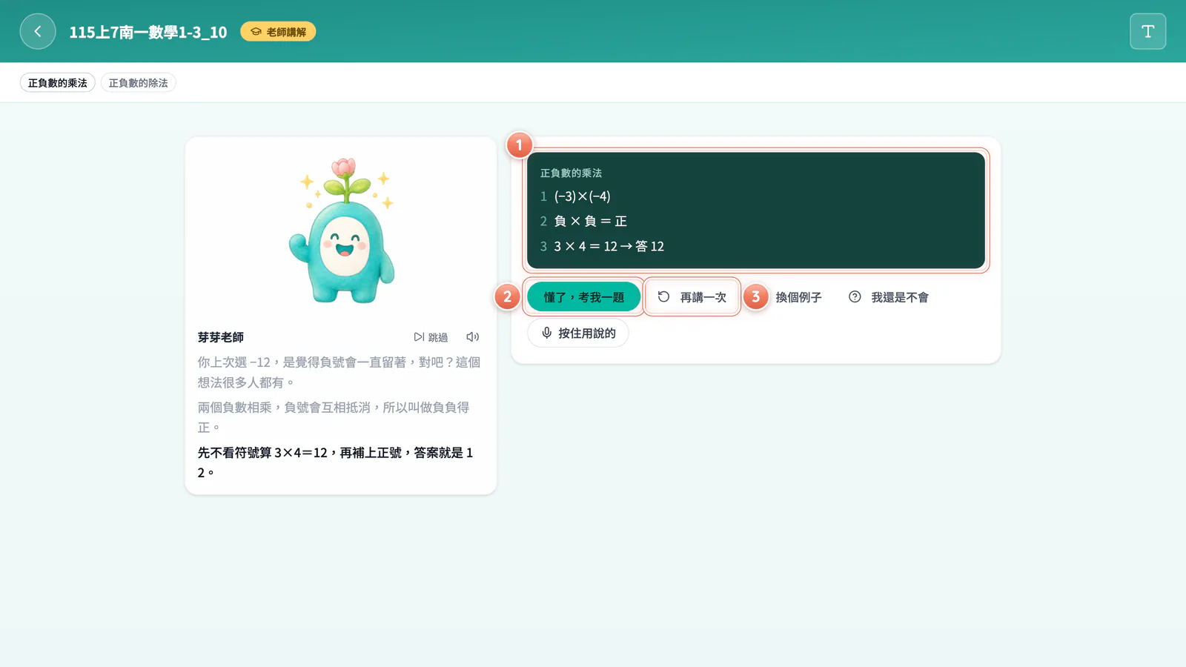Click the 老師講解 badge
The height and width of the screenshot is (667, 1186).
(x=278, y=32)
